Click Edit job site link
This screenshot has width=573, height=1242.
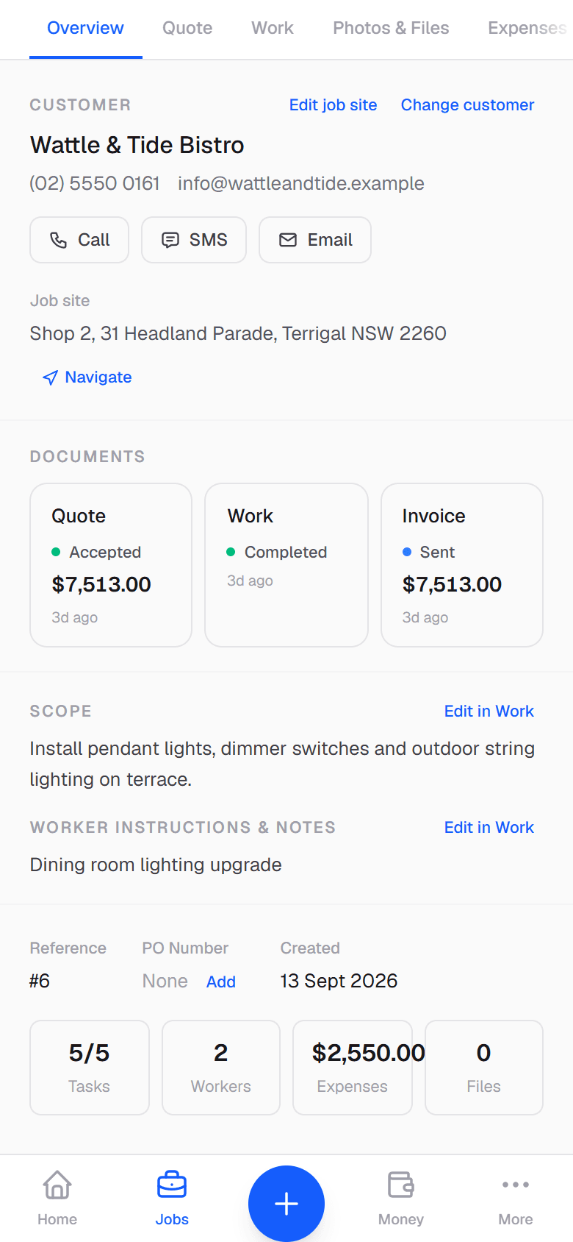pos(334,105)
